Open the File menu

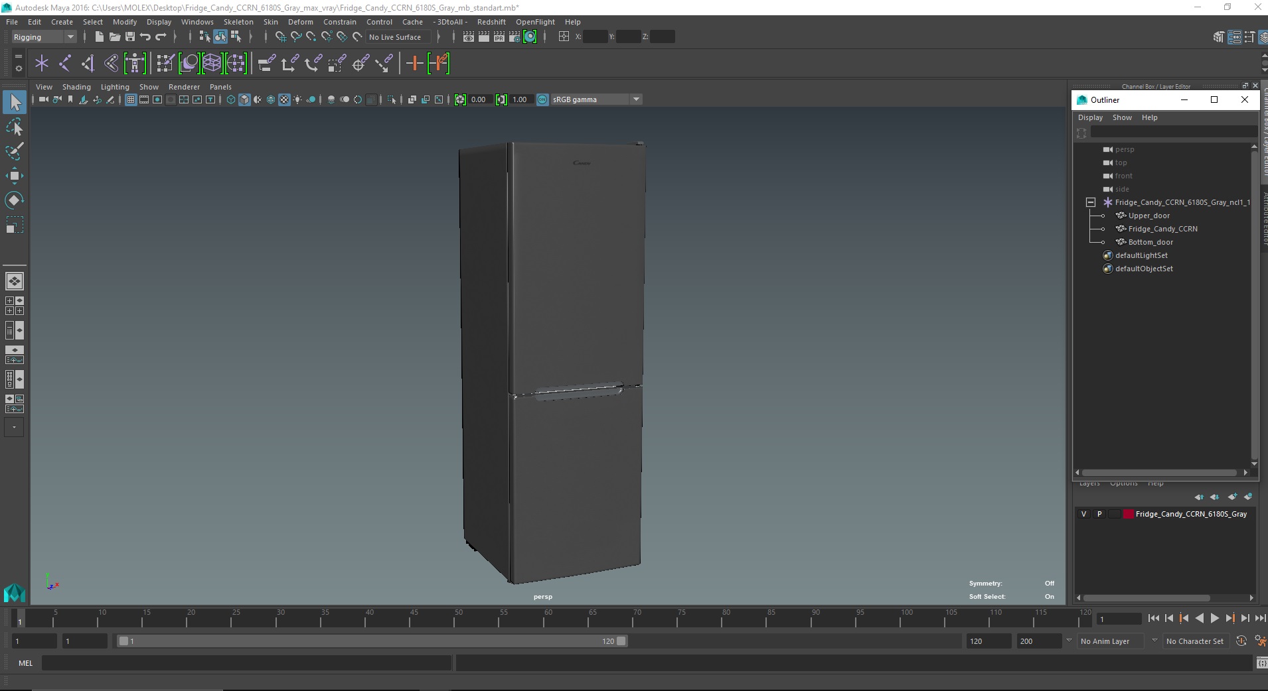pyautogui.click(x=12, y=22)
